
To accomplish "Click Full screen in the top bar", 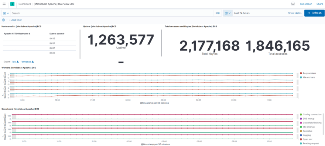I will [306, 4].
